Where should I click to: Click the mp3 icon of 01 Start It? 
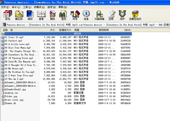pyautogui.click(x=3, y=37)
